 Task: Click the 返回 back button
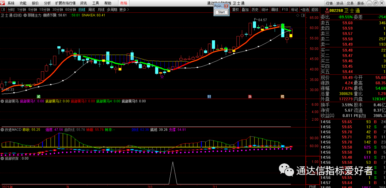(315, 10)
